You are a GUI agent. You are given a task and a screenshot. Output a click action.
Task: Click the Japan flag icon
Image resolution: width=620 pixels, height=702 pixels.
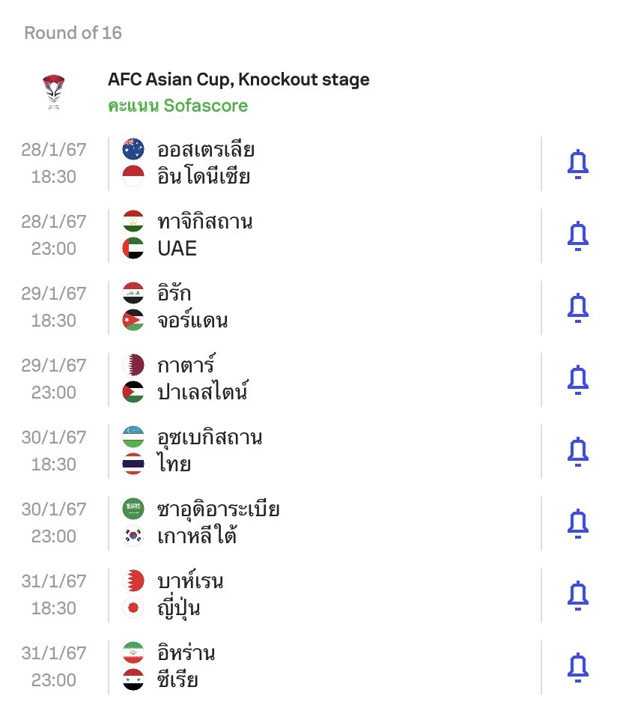coord(133,608)
